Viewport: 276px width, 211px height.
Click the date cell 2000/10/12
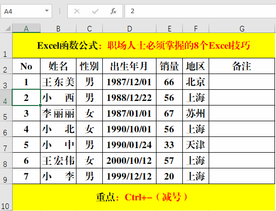[x=129, y=160]
